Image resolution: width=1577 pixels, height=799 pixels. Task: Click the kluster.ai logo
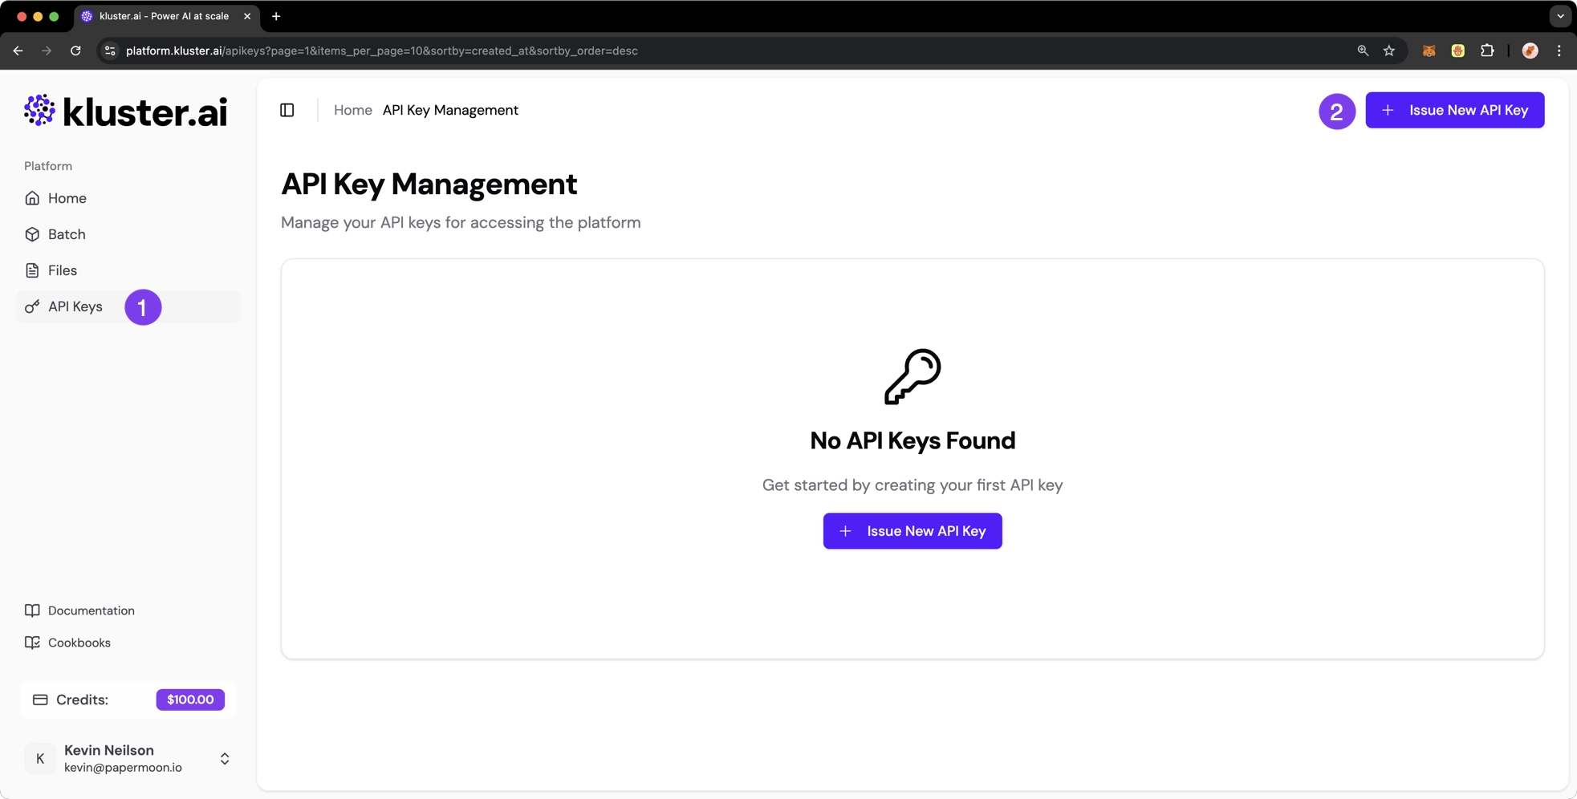125,112
